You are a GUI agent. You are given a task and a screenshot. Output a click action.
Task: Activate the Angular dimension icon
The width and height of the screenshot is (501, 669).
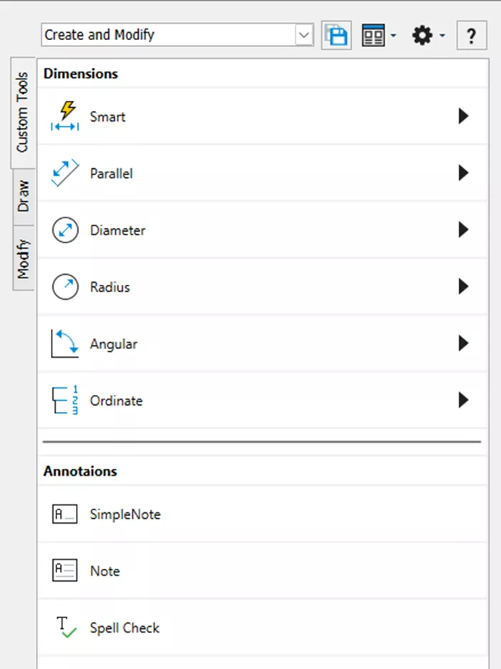tap(65, 343)
